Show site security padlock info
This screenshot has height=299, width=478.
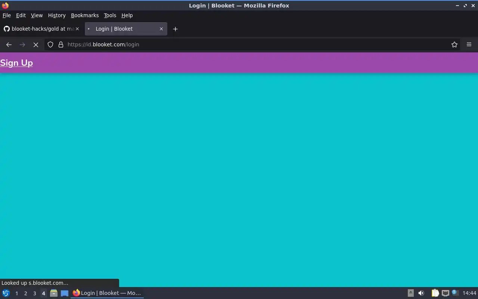pos(61,44)
